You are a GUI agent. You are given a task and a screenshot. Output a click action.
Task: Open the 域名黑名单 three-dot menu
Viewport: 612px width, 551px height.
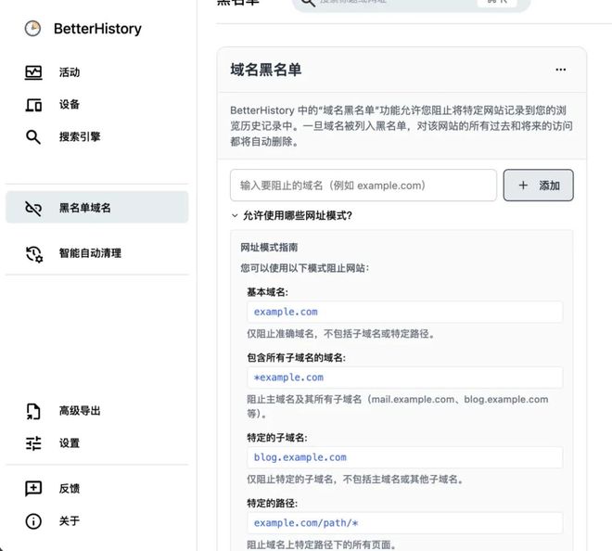pos(560,70)
